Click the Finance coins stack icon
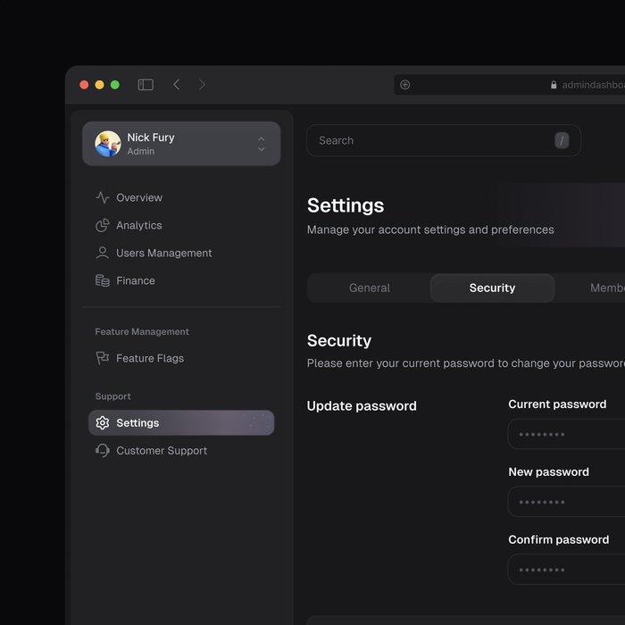Image resolution: width=625 pixels, height=625 pixels. click(103, 280)
